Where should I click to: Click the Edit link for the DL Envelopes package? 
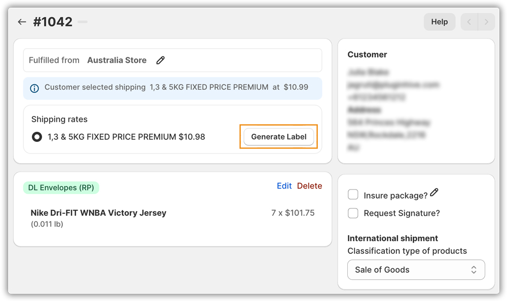point(284,186)
